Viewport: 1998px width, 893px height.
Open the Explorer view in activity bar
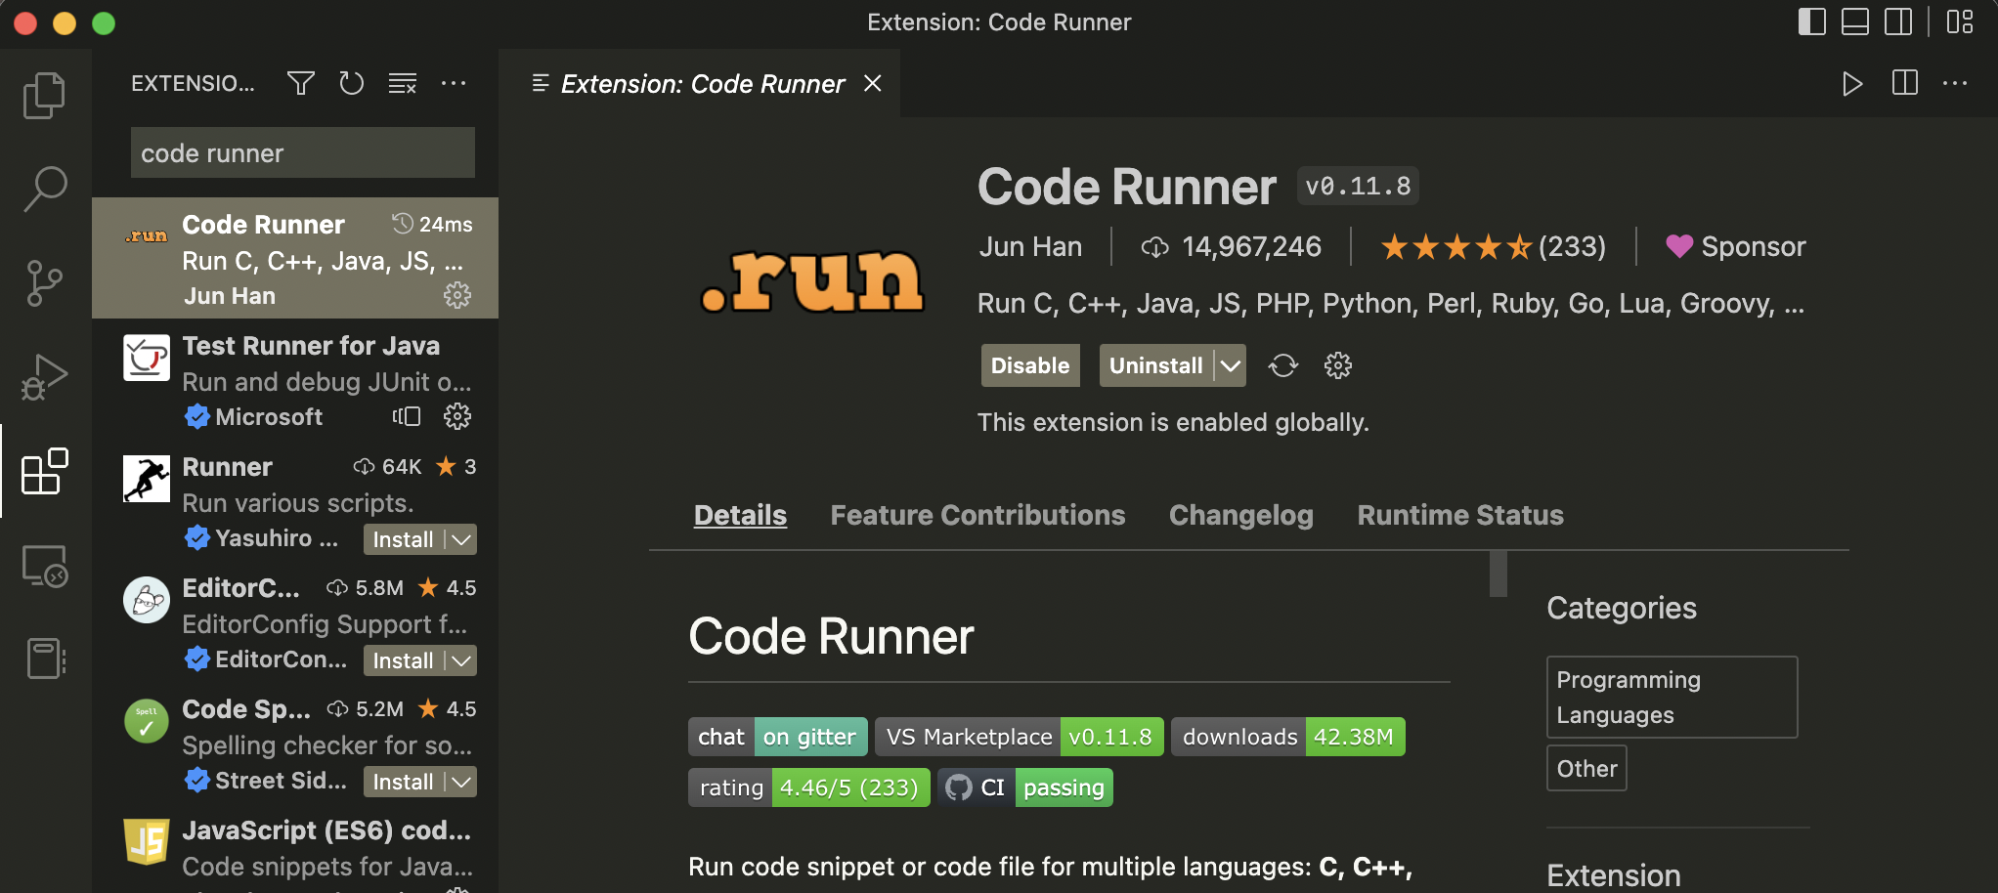(45, 96)
